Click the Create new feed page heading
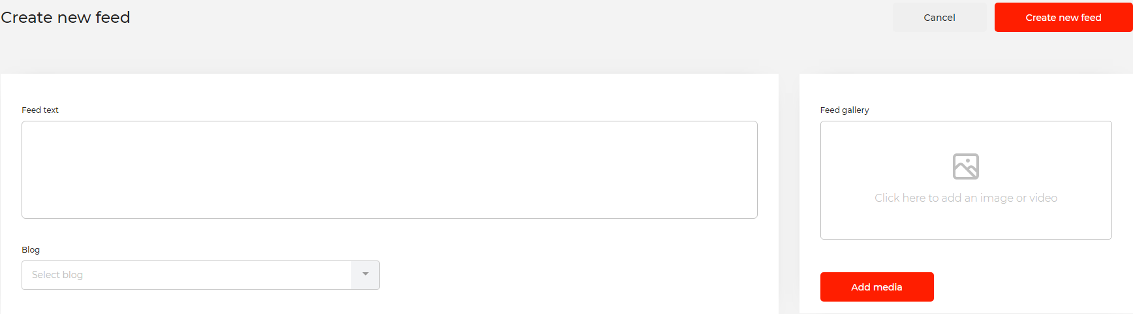The height and width of the screenshot is (314, 1133). (x=65, y=18)
